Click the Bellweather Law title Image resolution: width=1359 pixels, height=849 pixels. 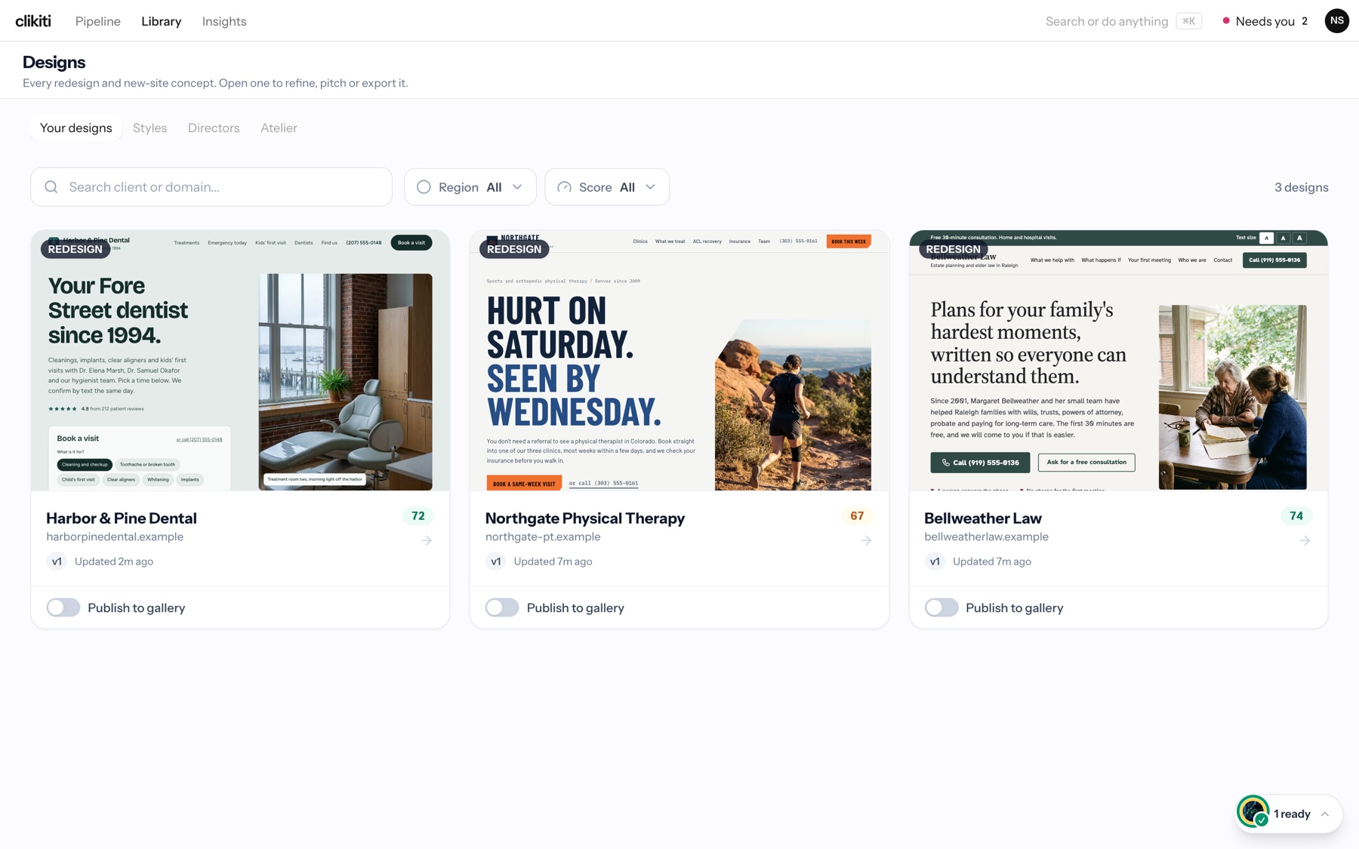(x=982, y=518)
